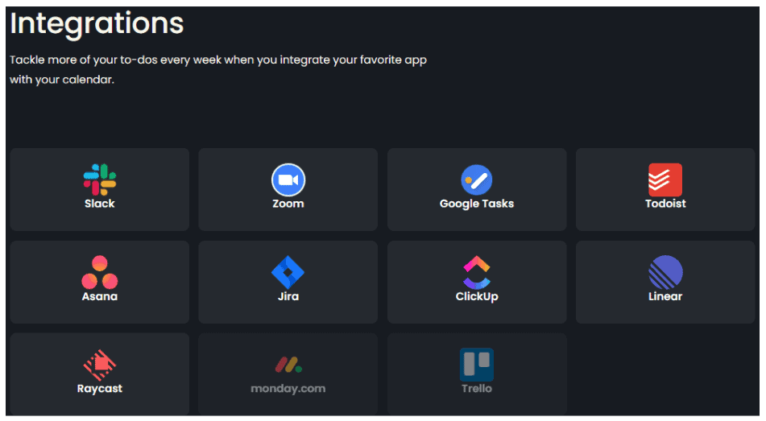766x421 pixels.
Task: Open the Slack integration label
Action: pyautogui.click(x=100, y=204)
